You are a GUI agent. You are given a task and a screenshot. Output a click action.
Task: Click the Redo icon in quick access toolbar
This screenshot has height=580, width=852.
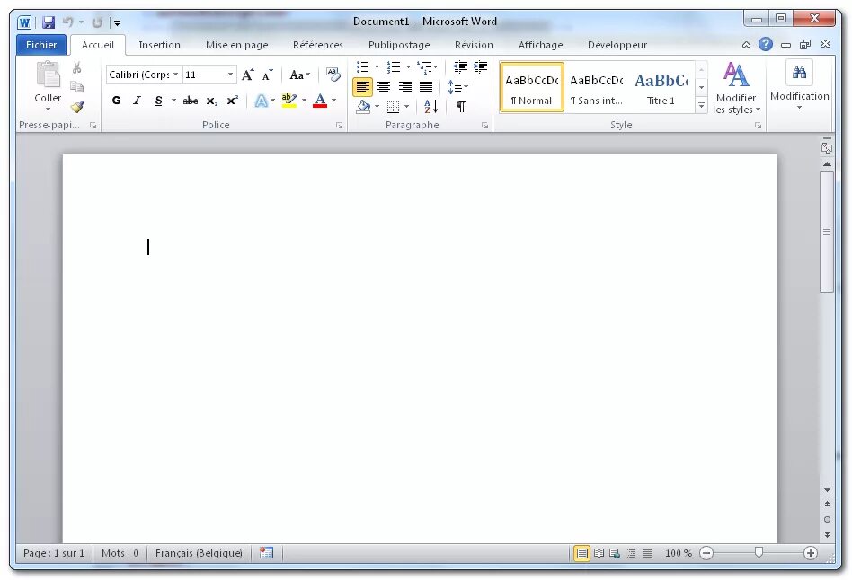(97, 22)
